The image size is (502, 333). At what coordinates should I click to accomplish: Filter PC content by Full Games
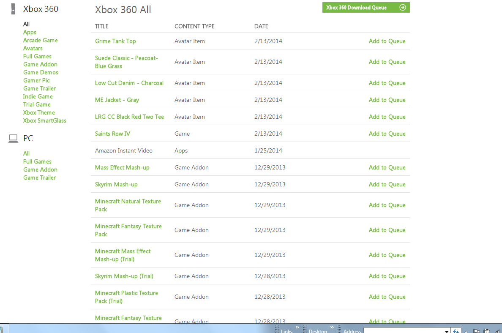[37, 162]
